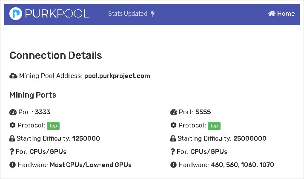Click the cloud upload icon by Mining Pool Address
This screenshot has width=304, height=179.
tap(13, 76)
